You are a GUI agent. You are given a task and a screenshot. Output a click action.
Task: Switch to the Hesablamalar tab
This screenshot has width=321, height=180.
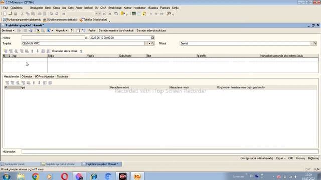click(11, 76)
